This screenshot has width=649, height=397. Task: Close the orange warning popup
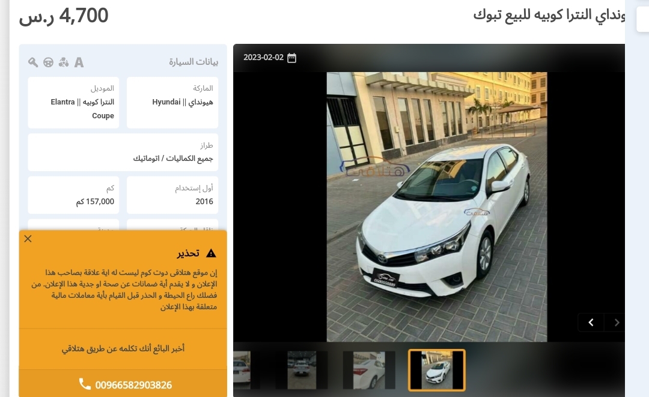[28, 238]
